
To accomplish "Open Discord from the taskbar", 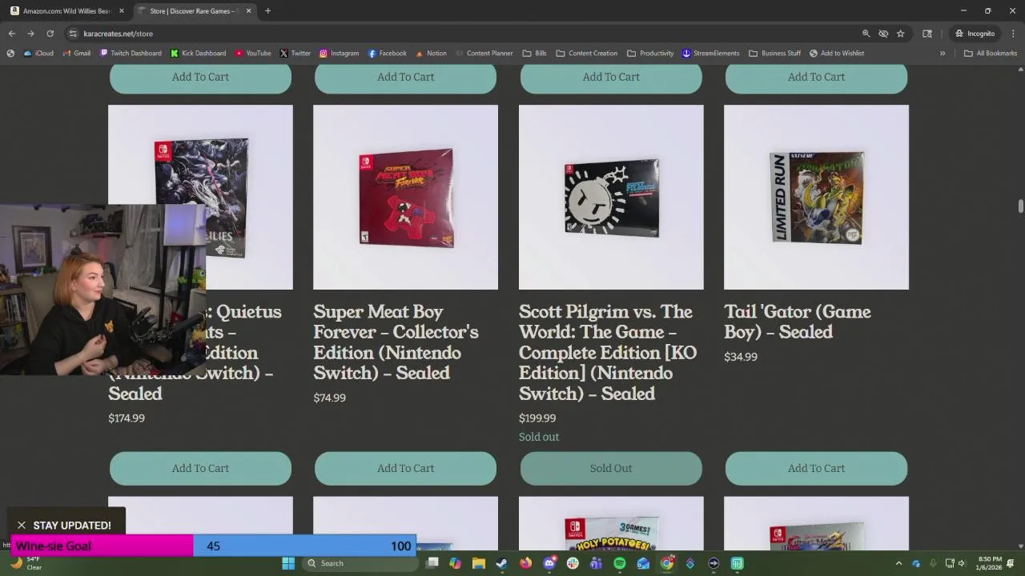I will [549, 563].
